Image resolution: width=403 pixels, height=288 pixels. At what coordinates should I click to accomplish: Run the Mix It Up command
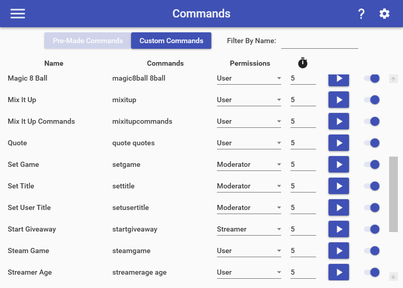[338, 100]
